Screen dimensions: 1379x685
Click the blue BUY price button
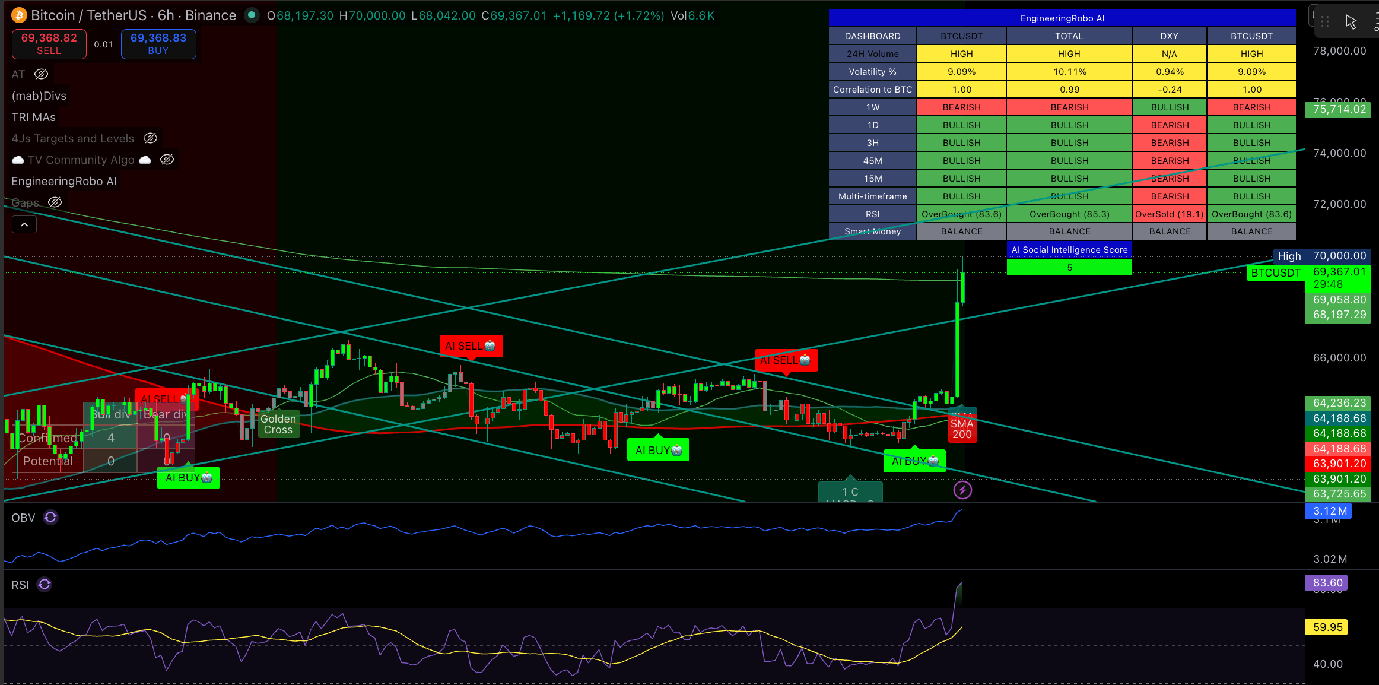[158, 44]
